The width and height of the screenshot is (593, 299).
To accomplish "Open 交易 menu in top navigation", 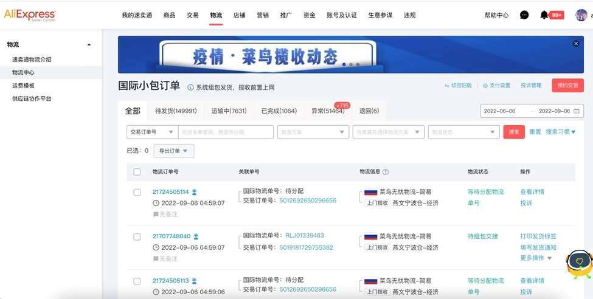I will pos(193,15).
